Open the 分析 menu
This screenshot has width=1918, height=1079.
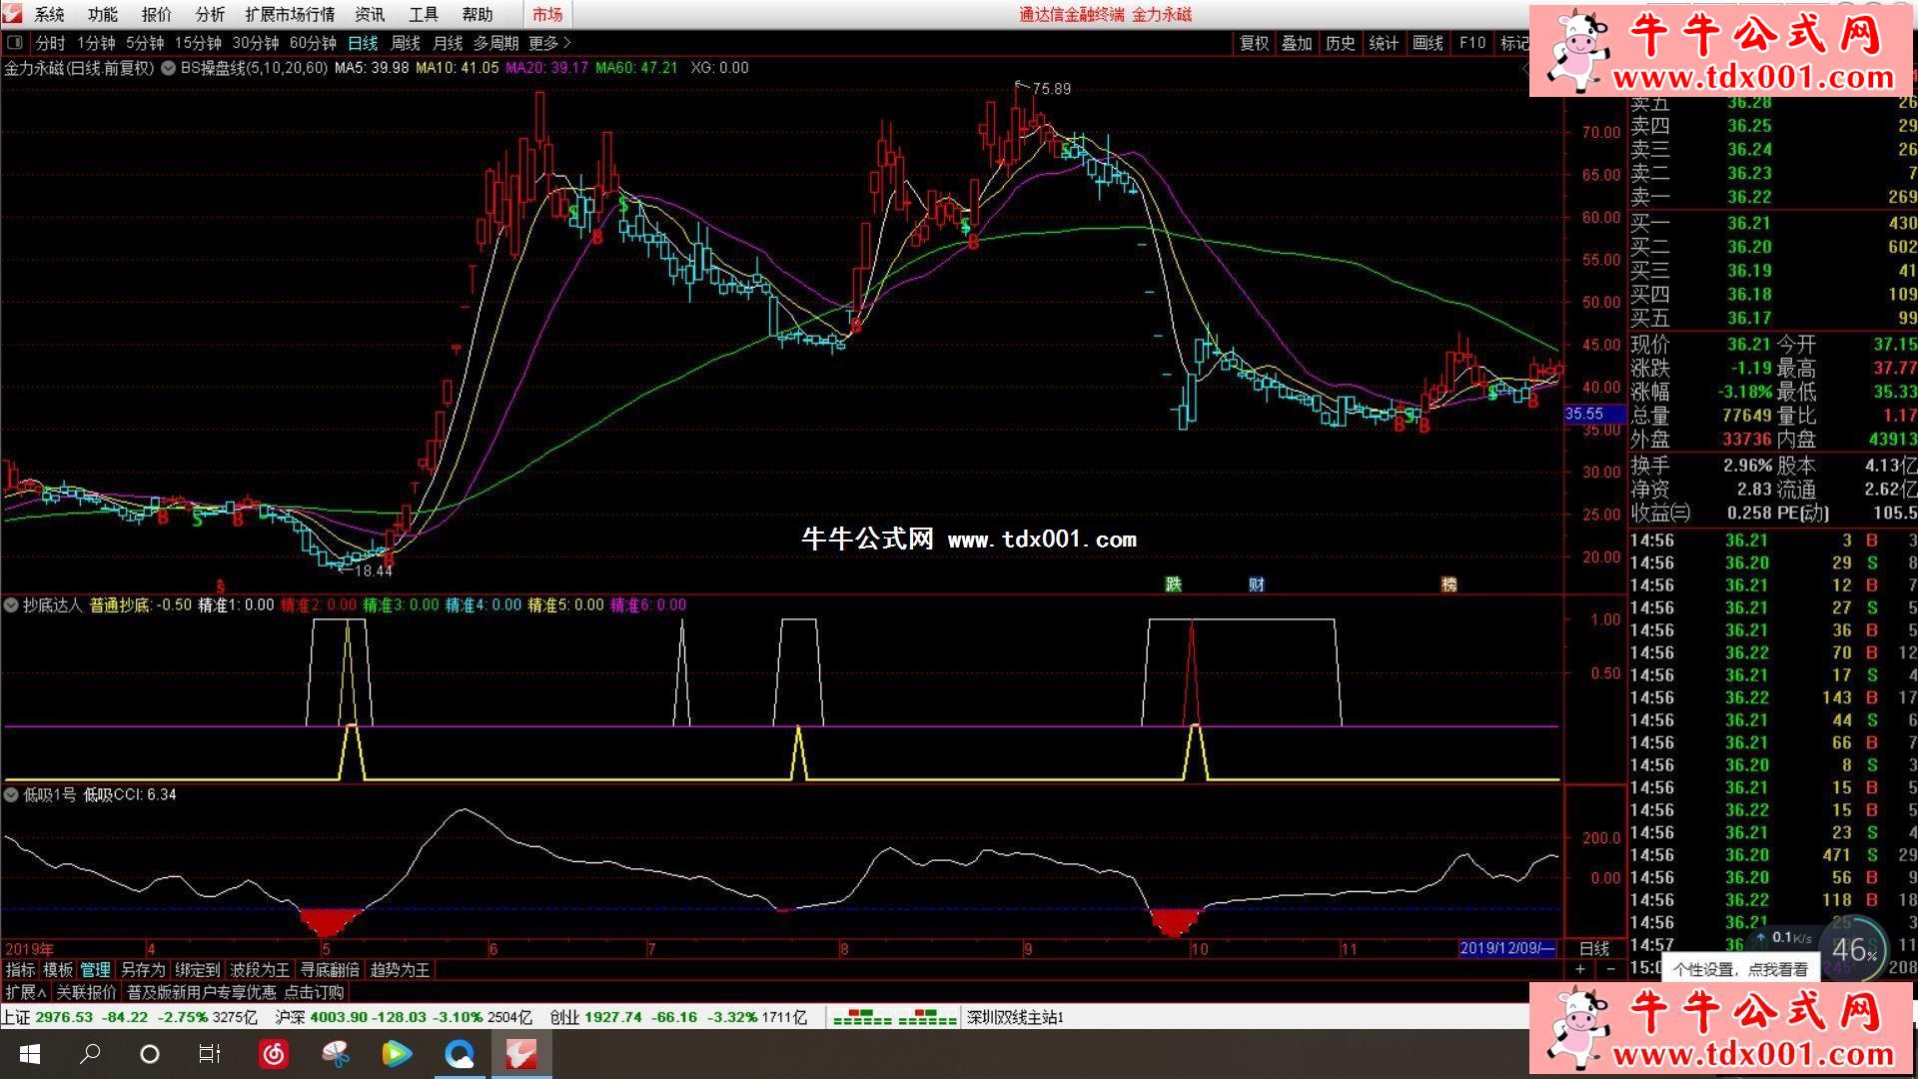click(x=210, y=14)
